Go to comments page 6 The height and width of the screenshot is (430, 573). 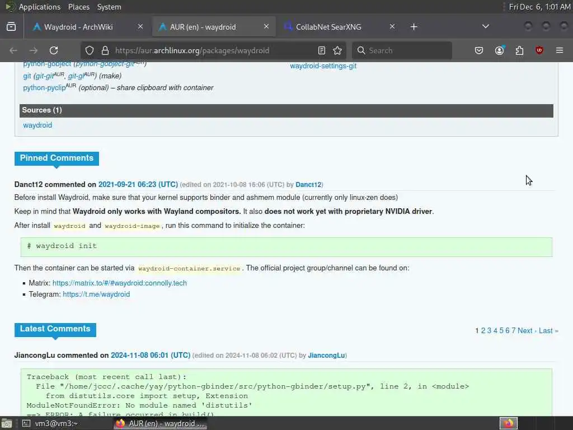507,330
